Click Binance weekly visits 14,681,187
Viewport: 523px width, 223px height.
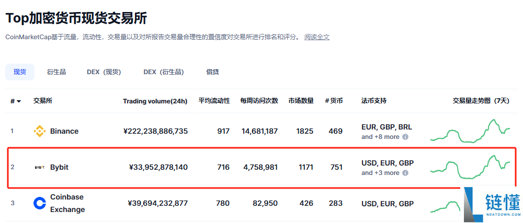pyautogui.click(x=260, y=131)
